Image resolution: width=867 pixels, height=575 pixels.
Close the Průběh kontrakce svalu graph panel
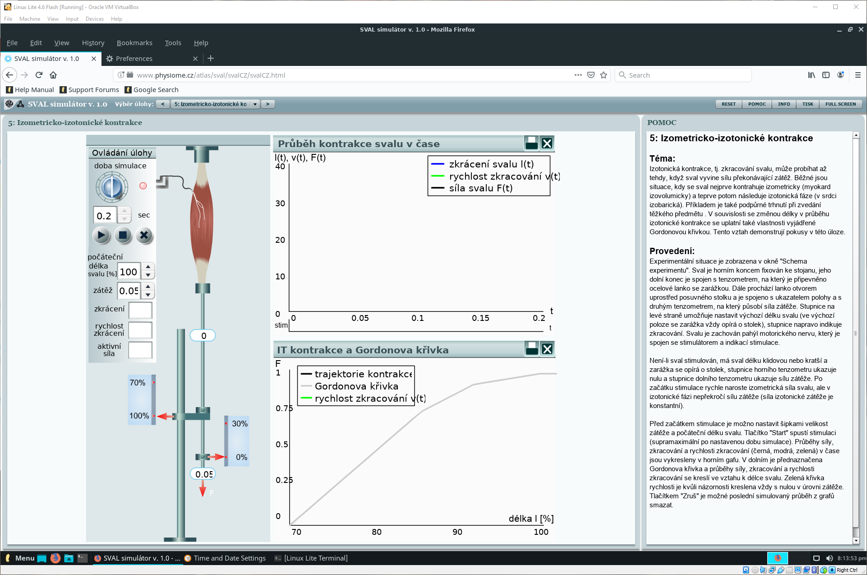[x=547, y=144]
